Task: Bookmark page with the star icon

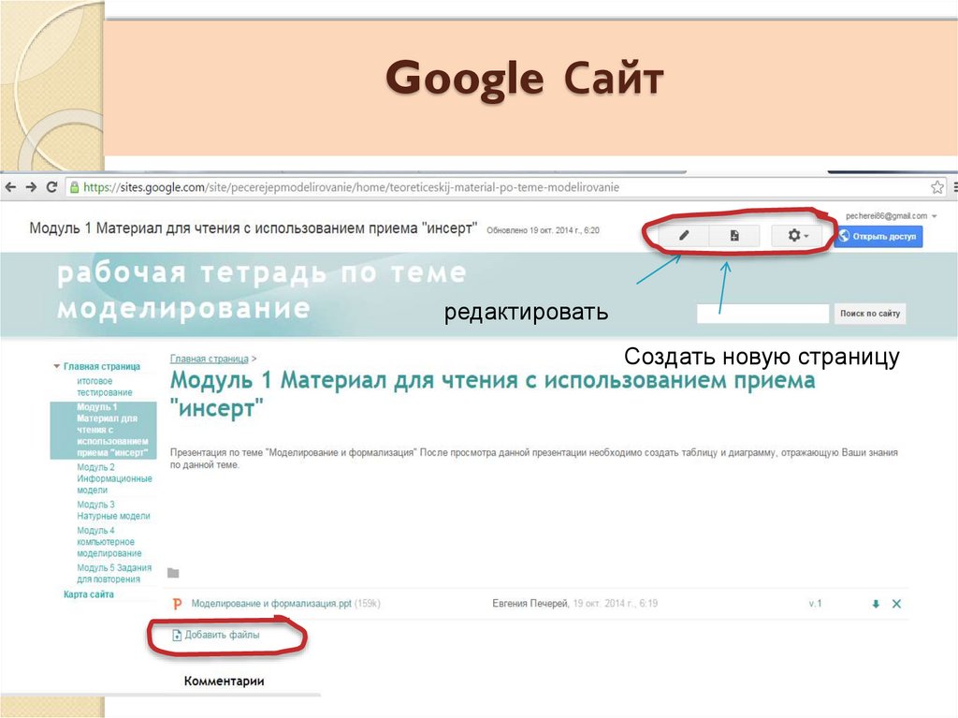Action: 937,187
